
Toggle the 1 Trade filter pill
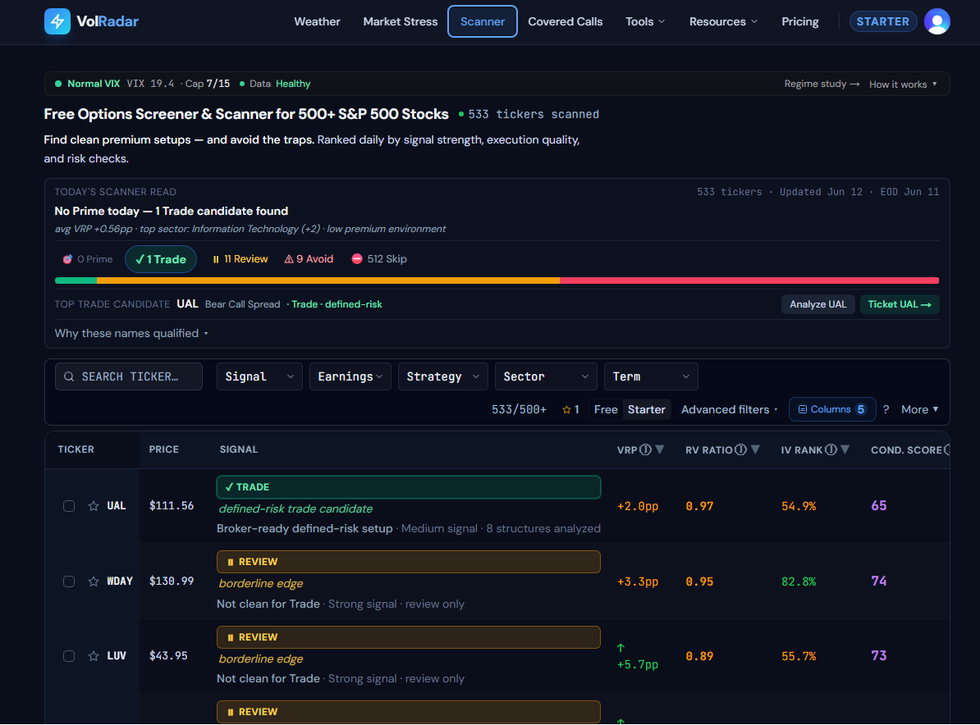coord(161,259)
